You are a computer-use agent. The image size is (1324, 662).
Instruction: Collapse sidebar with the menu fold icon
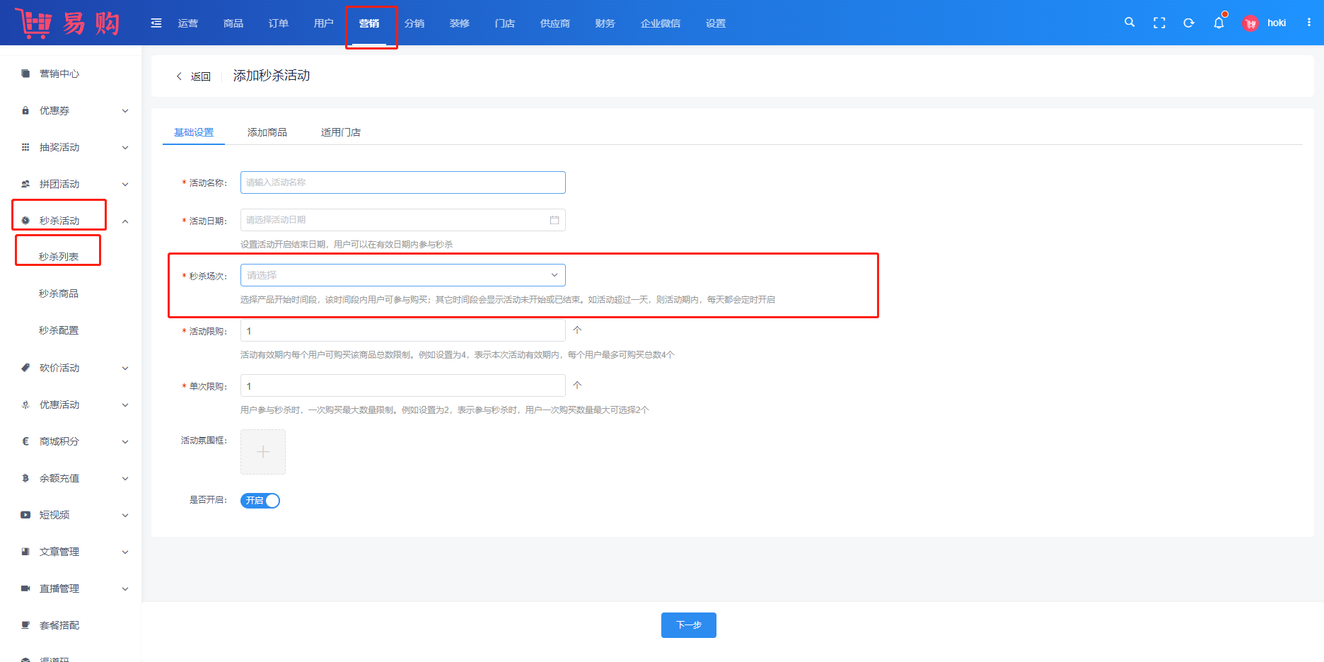(x=156, y=23)
